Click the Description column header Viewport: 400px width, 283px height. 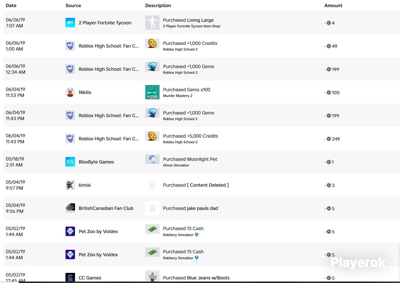point(158,5)
